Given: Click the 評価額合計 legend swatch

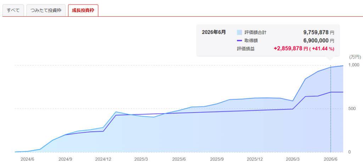Looking at the screenshot, I should point(239,32).
